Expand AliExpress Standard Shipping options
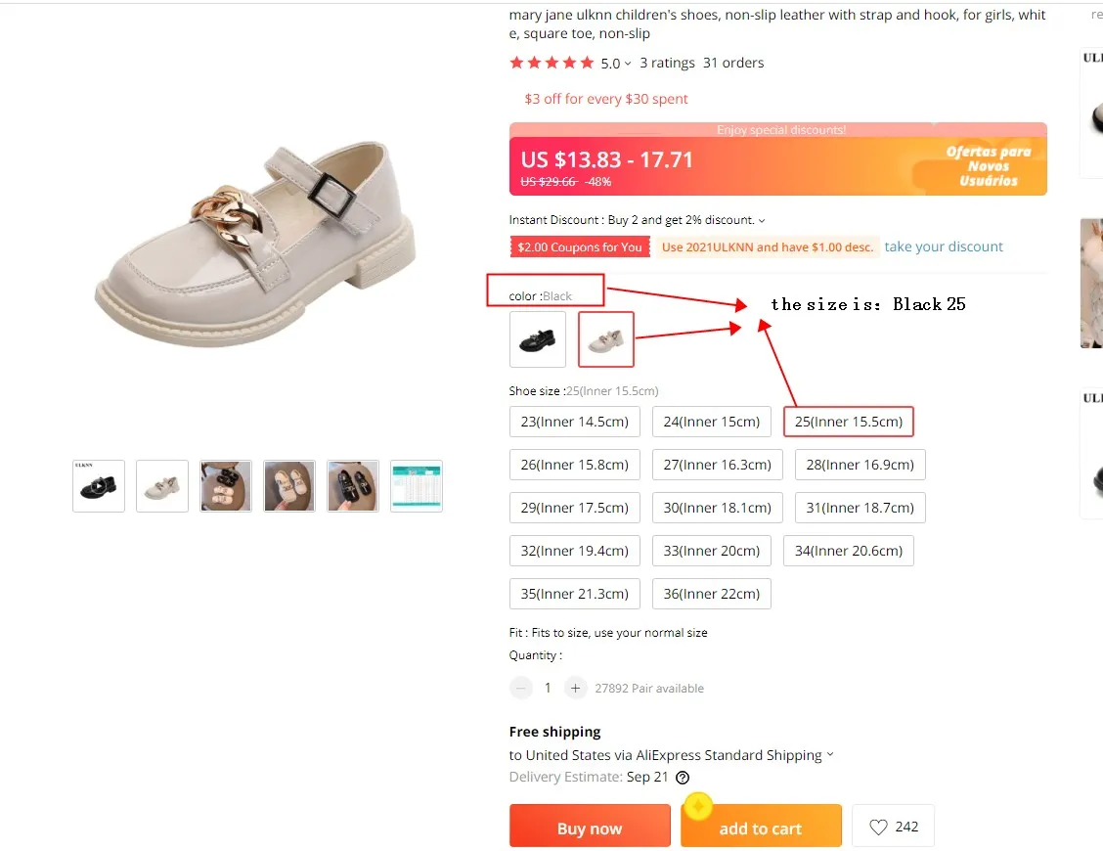Image resolution: width=1103 pixels, height=851 pixels. tap(830, 755)
